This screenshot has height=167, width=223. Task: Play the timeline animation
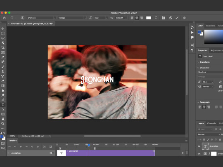[x=21, y=146]
